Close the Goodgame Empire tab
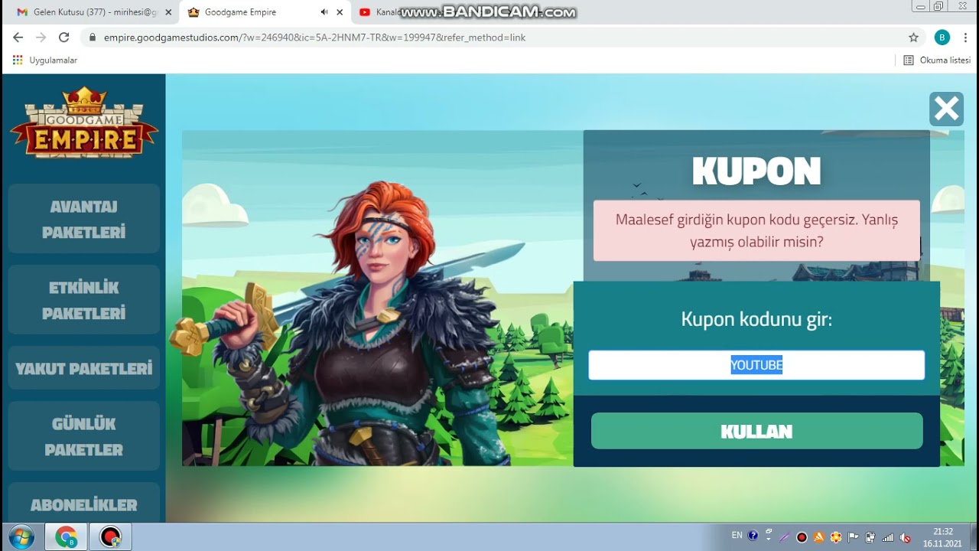The height and width of the screenshot is (551, 979). [x=340, y=12]
